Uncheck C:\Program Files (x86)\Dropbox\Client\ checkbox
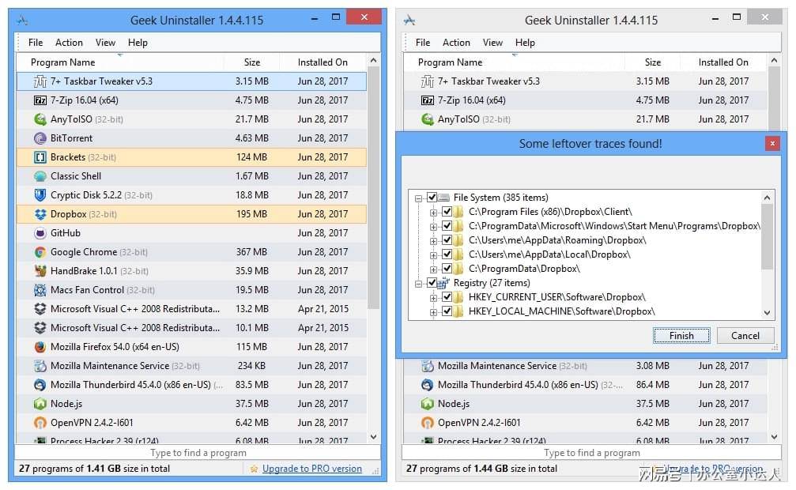The height and width of the screenshot is (490, 796). [447, 211]
